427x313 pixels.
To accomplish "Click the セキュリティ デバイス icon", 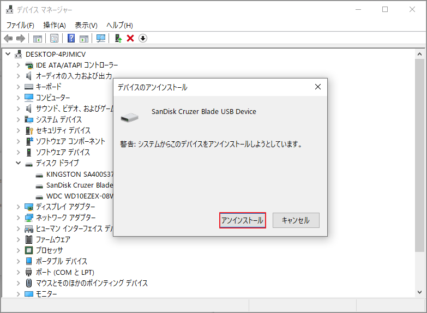I will pos(29,130).
